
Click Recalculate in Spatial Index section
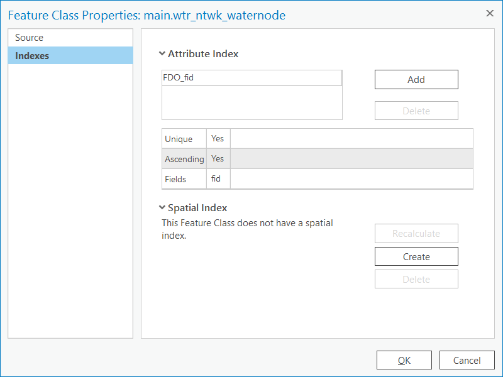[x=416, y=233]
